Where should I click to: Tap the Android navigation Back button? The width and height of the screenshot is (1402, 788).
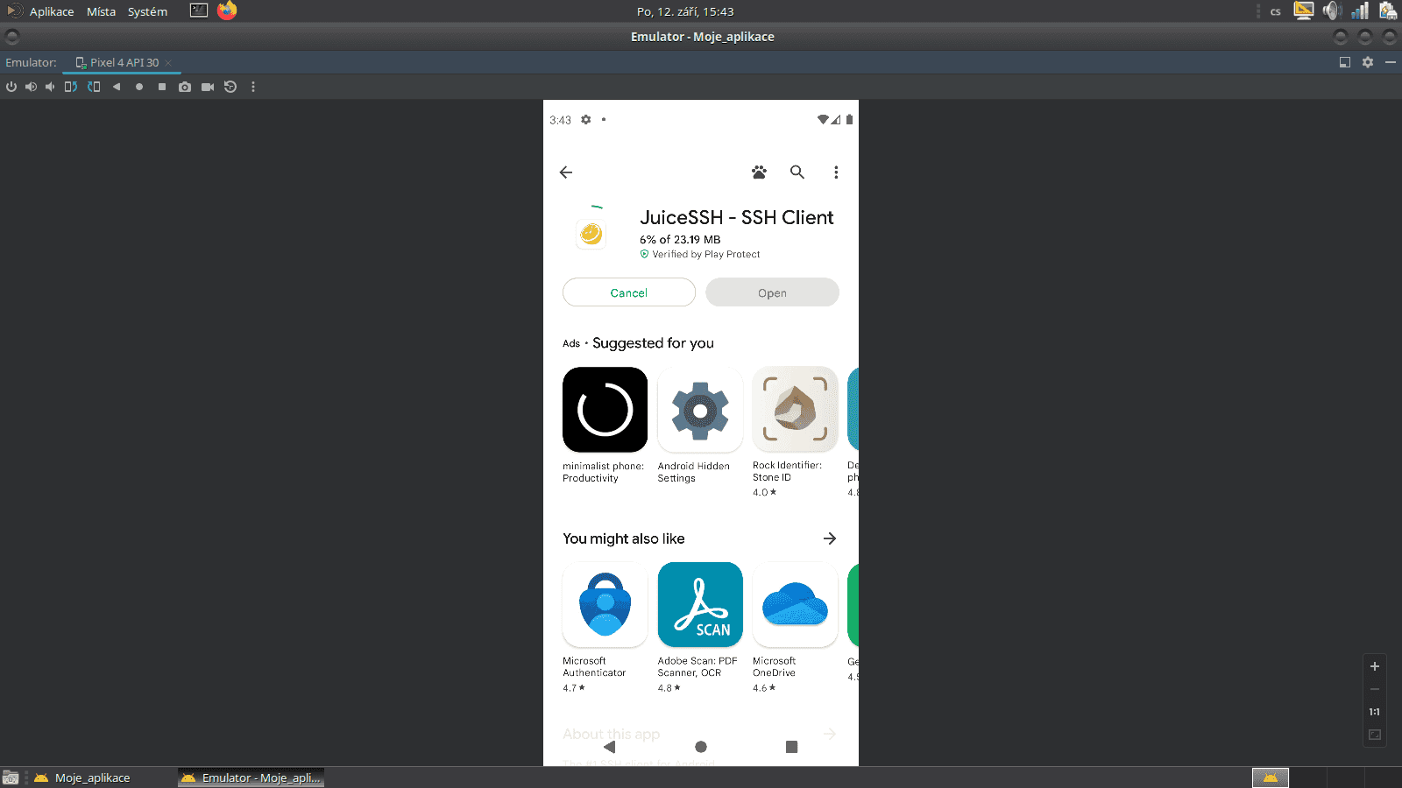tap(610, 747)
